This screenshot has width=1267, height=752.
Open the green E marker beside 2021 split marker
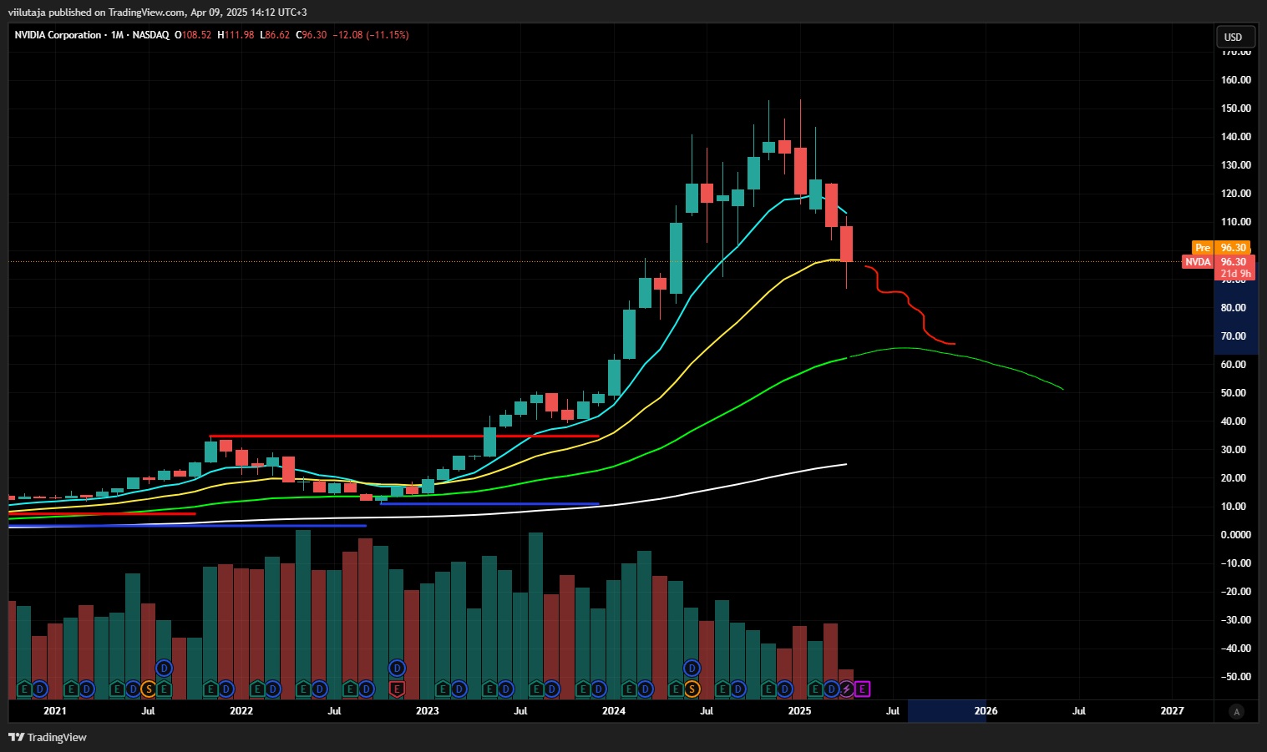pyautogui.click(x=164, y=689)
